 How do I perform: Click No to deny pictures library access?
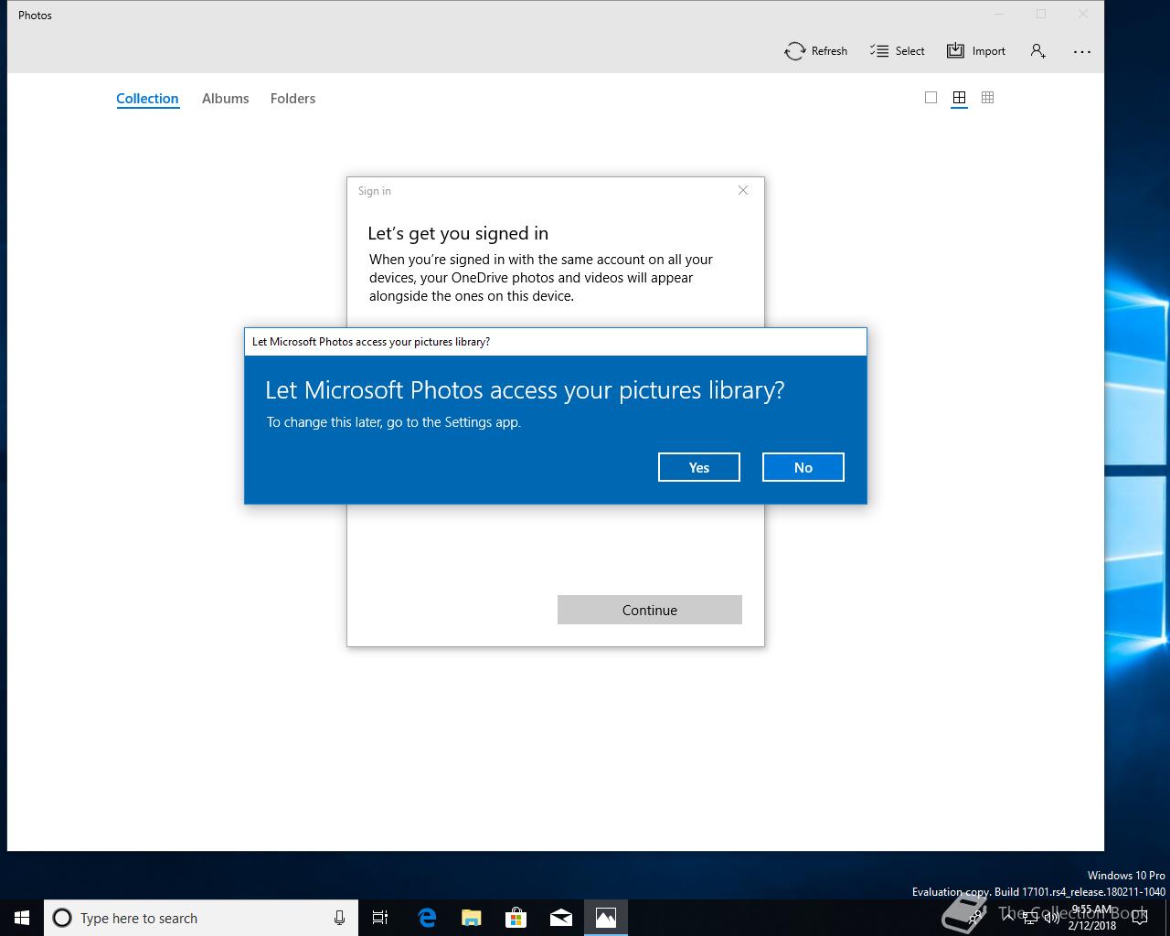coord(803,467)
